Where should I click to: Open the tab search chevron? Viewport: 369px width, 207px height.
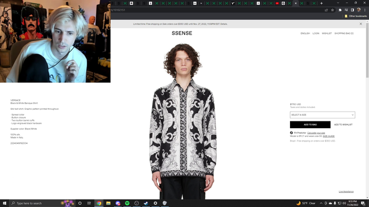[x=338, y=3]
